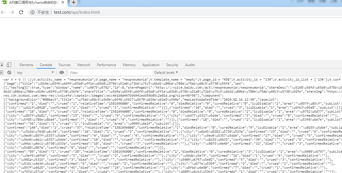The image size is (342, 173).
Task: Open the Memory panel
Action: [x=129, y=65]
